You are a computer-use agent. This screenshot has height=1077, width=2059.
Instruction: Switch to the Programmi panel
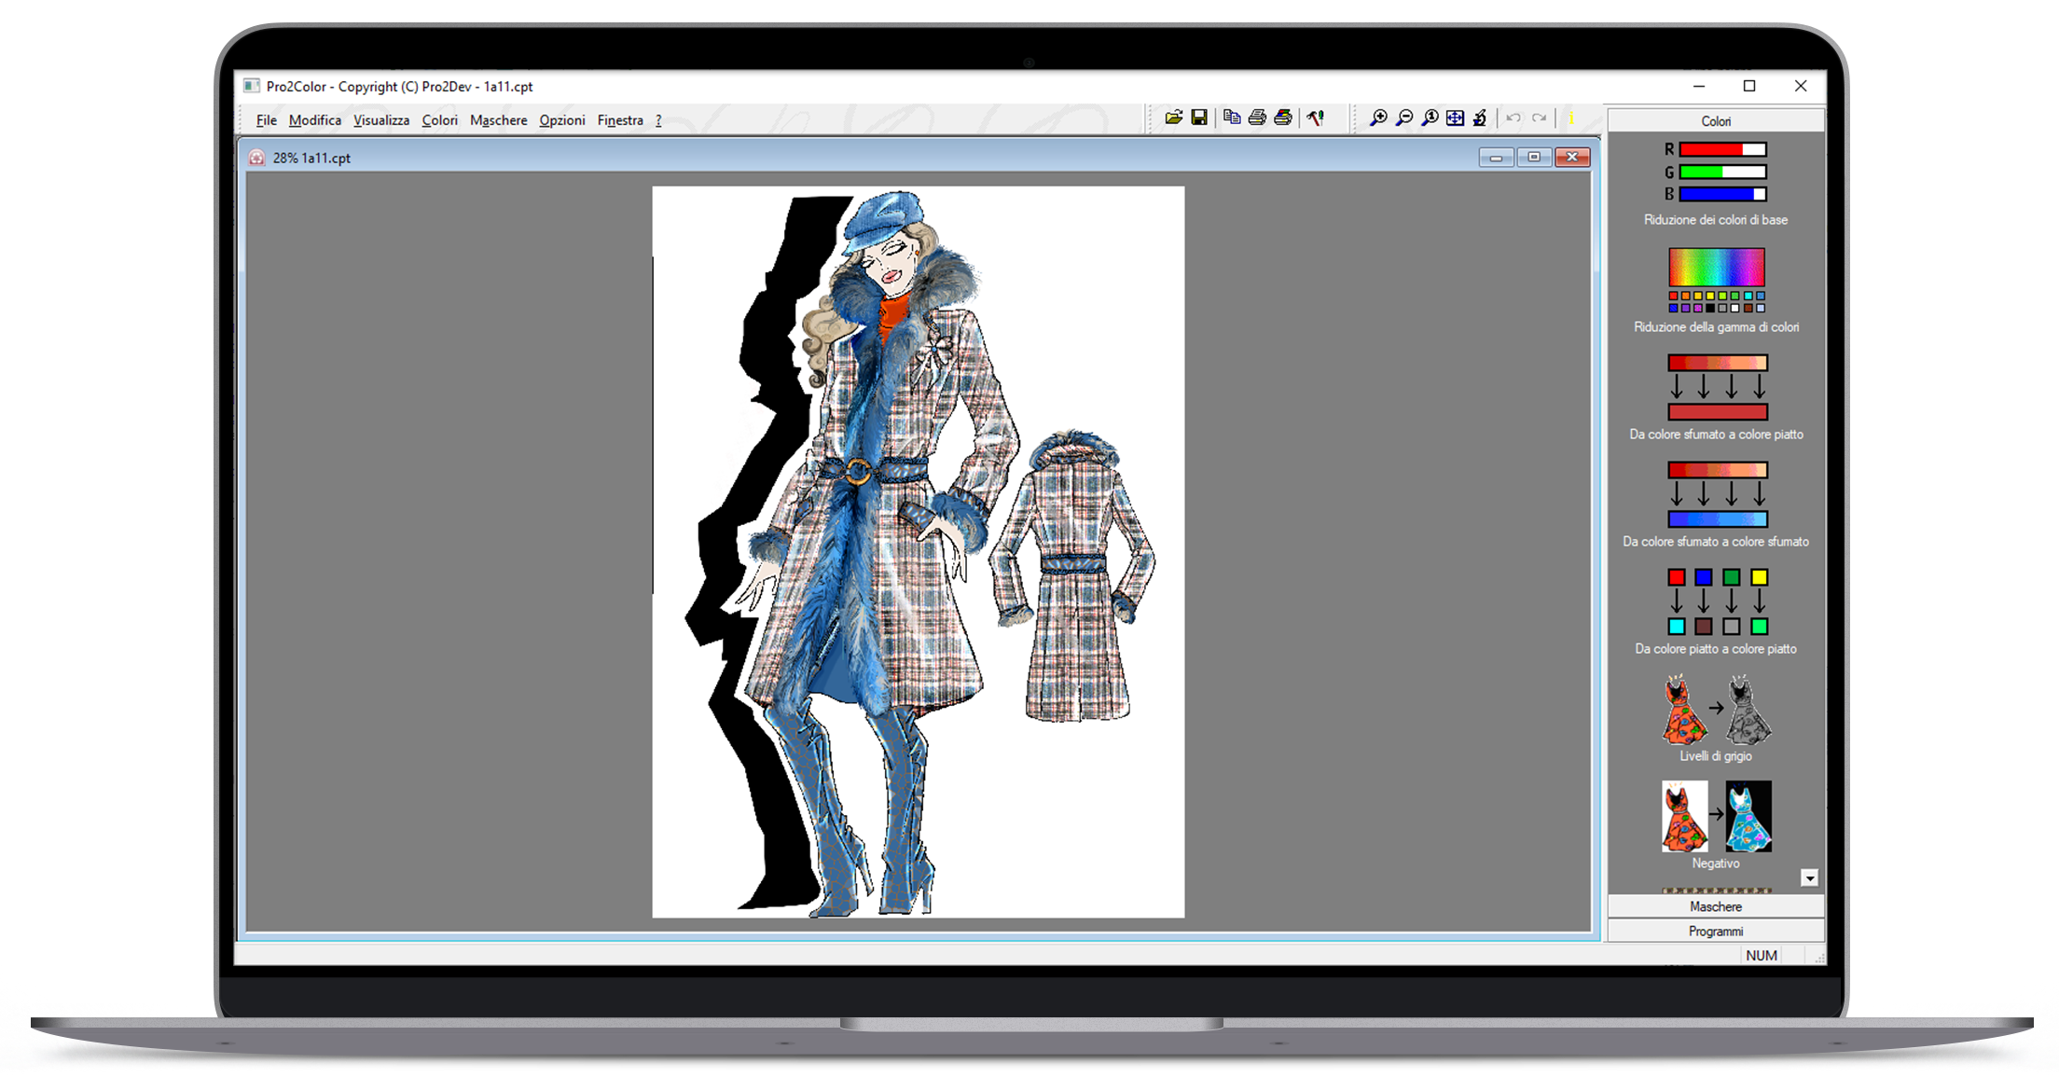point(1716,931)
